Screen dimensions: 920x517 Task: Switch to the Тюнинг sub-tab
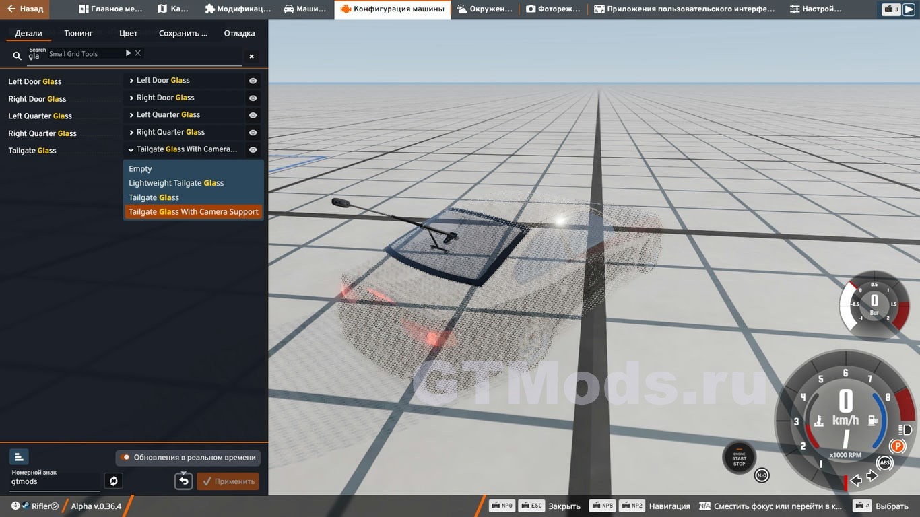coord(79,33)
